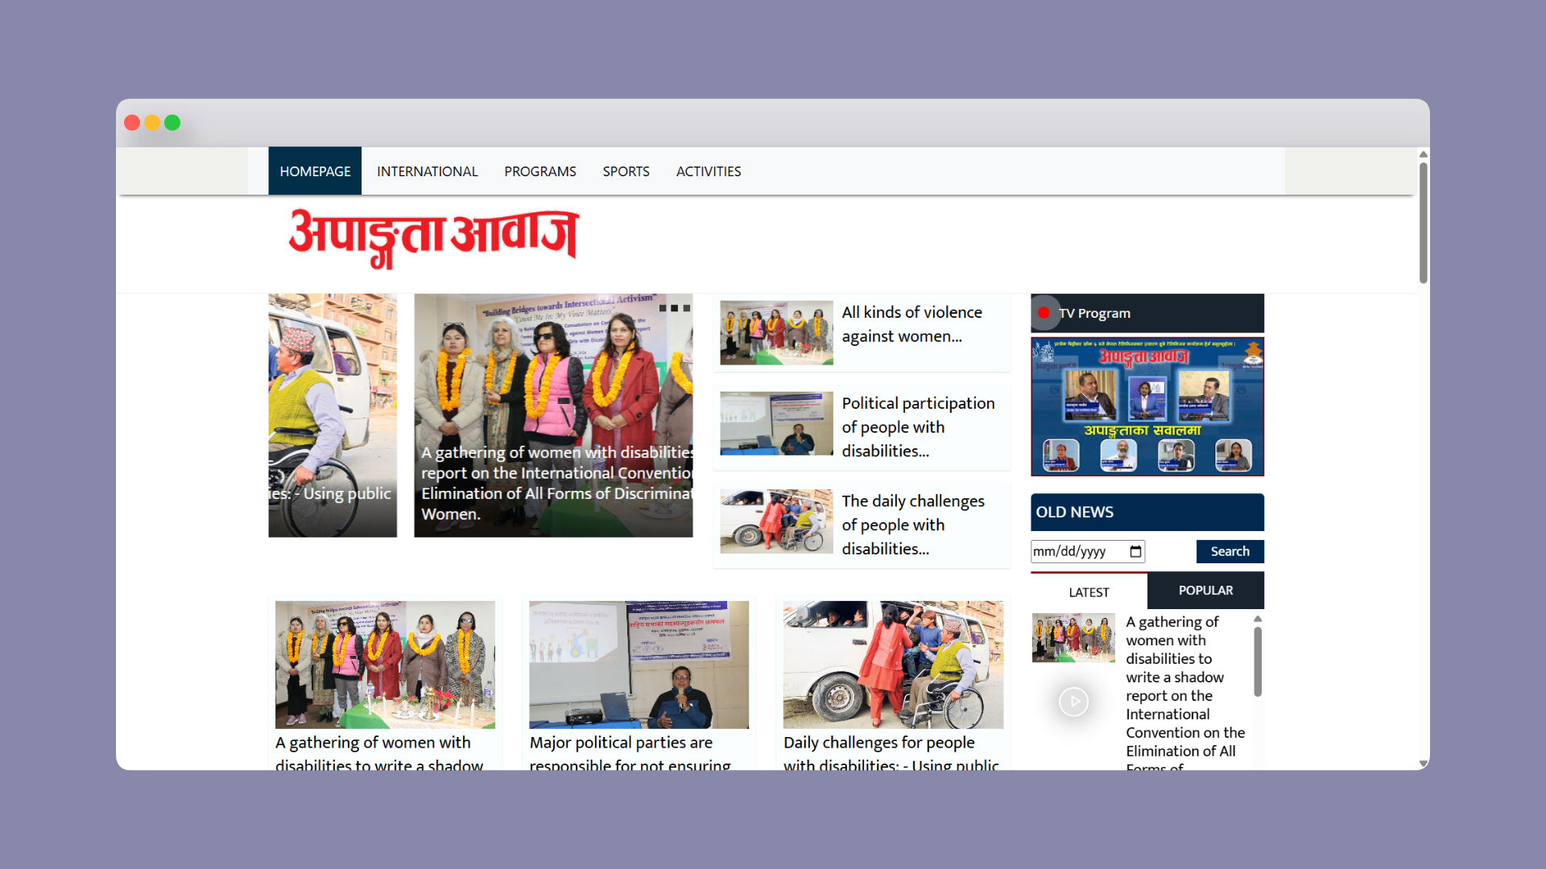Click the Search button under OLD NEWS
Image resolution: width=1546 pixels, height=869 pixels.
tap(1230, 551)
